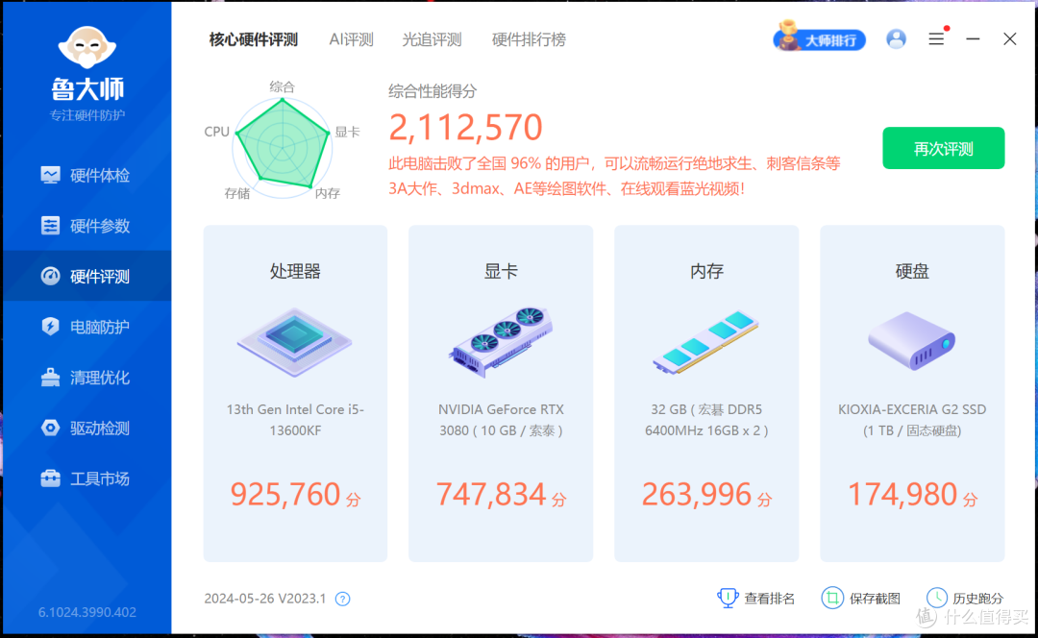Open 工具市场 in the sidebar
Image resolution: width=1038 pixels, height=638 pixels.
pos(86,478)
